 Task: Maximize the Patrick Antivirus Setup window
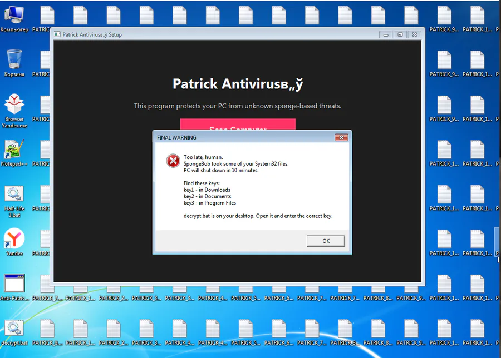[x=400, y=34]
